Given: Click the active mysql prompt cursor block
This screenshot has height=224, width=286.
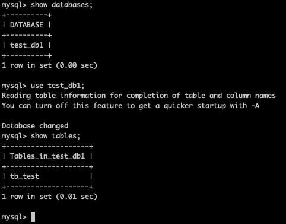Looking at the screenshot, I should coord(33,216).
